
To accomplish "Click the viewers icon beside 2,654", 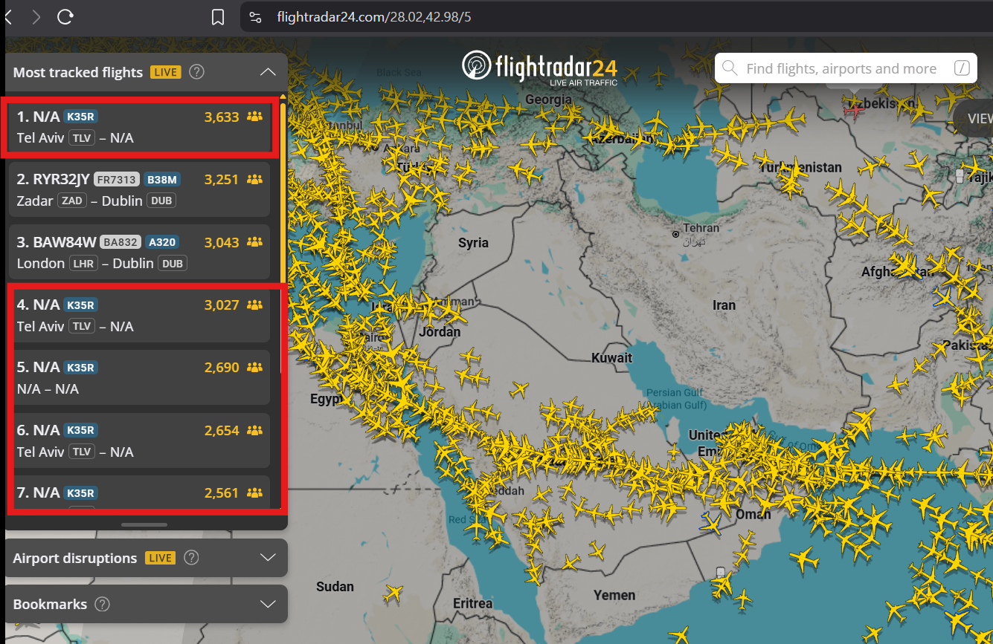I will tap(255, 430).
